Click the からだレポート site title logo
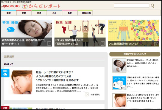This screenshot has height=110, width=162. click(x=41, y=6)
